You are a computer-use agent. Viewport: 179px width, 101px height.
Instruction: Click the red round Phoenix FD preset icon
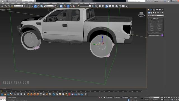tap(69, 94)
